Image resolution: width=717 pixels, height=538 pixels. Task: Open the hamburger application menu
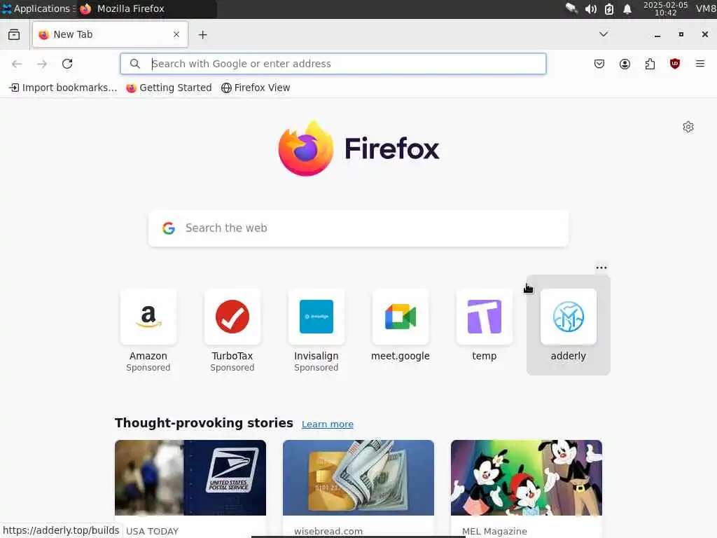pos(700,64)
